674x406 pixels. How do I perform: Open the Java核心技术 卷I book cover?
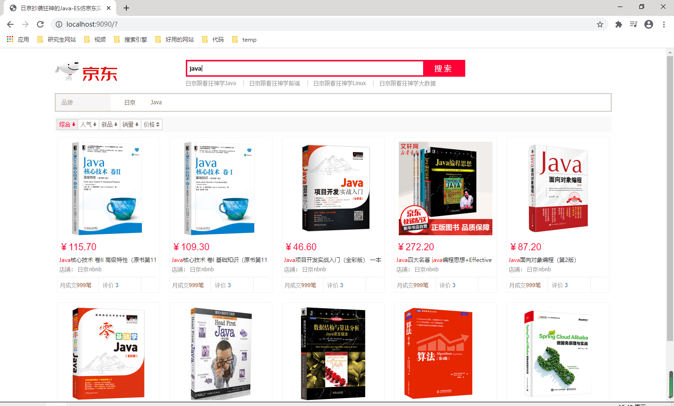click(220, 188)
